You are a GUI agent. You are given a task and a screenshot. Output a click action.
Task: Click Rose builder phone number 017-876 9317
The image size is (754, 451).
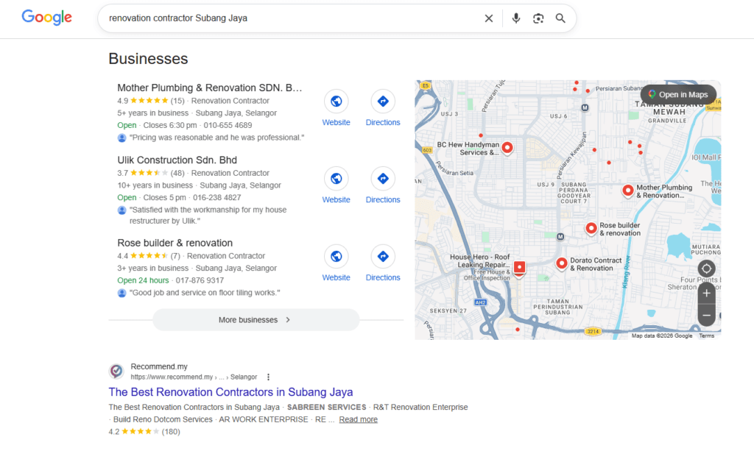(x=200, y=280)
